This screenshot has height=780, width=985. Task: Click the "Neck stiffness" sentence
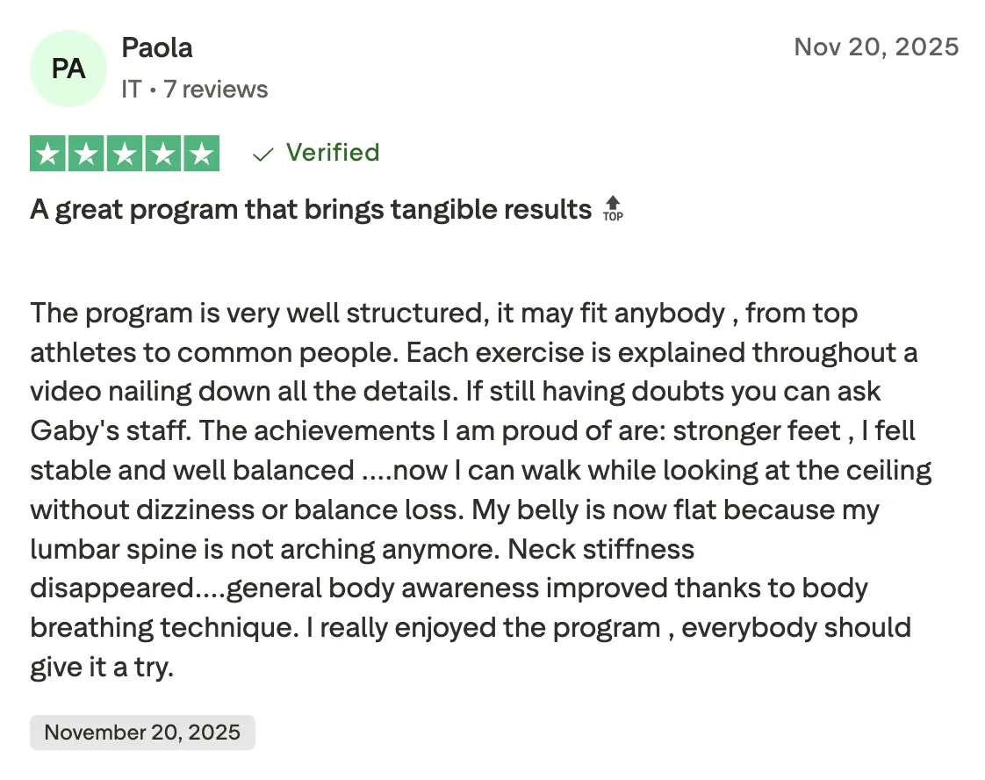click(600, 549)
